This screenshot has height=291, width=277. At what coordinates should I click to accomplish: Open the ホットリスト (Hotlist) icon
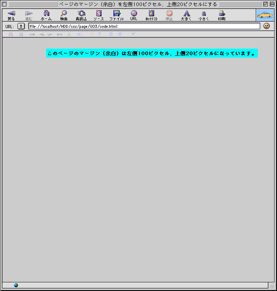[x=151, y=15]
